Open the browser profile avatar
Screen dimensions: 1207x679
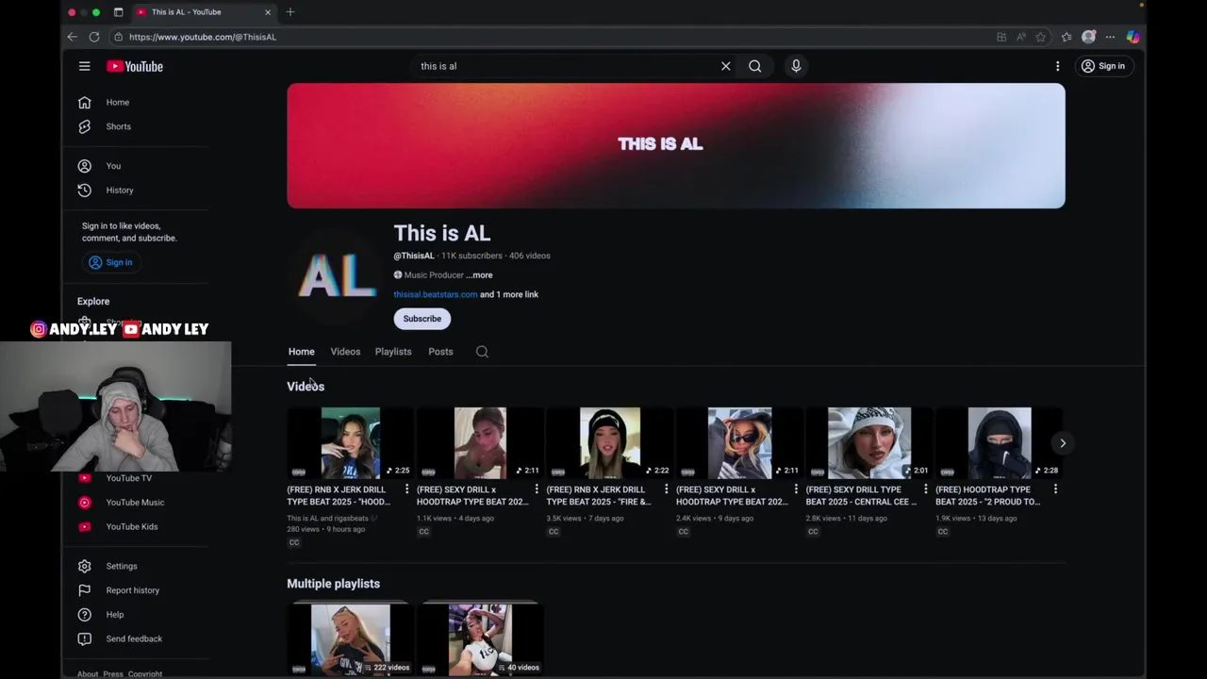click(1088, 37)
